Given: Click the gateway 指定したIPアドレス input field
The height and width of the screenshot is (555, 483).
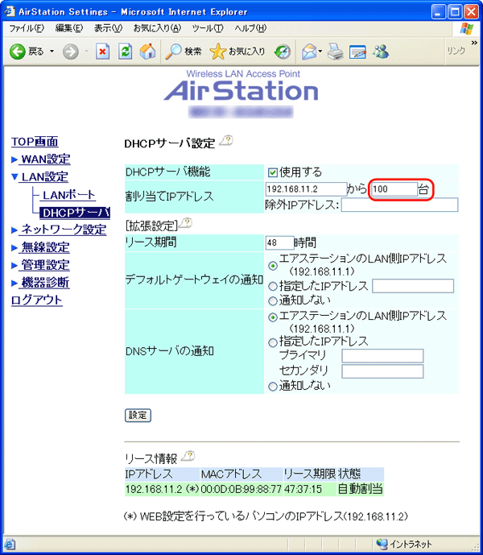Looking at the screenshot, I should point(413,286).
